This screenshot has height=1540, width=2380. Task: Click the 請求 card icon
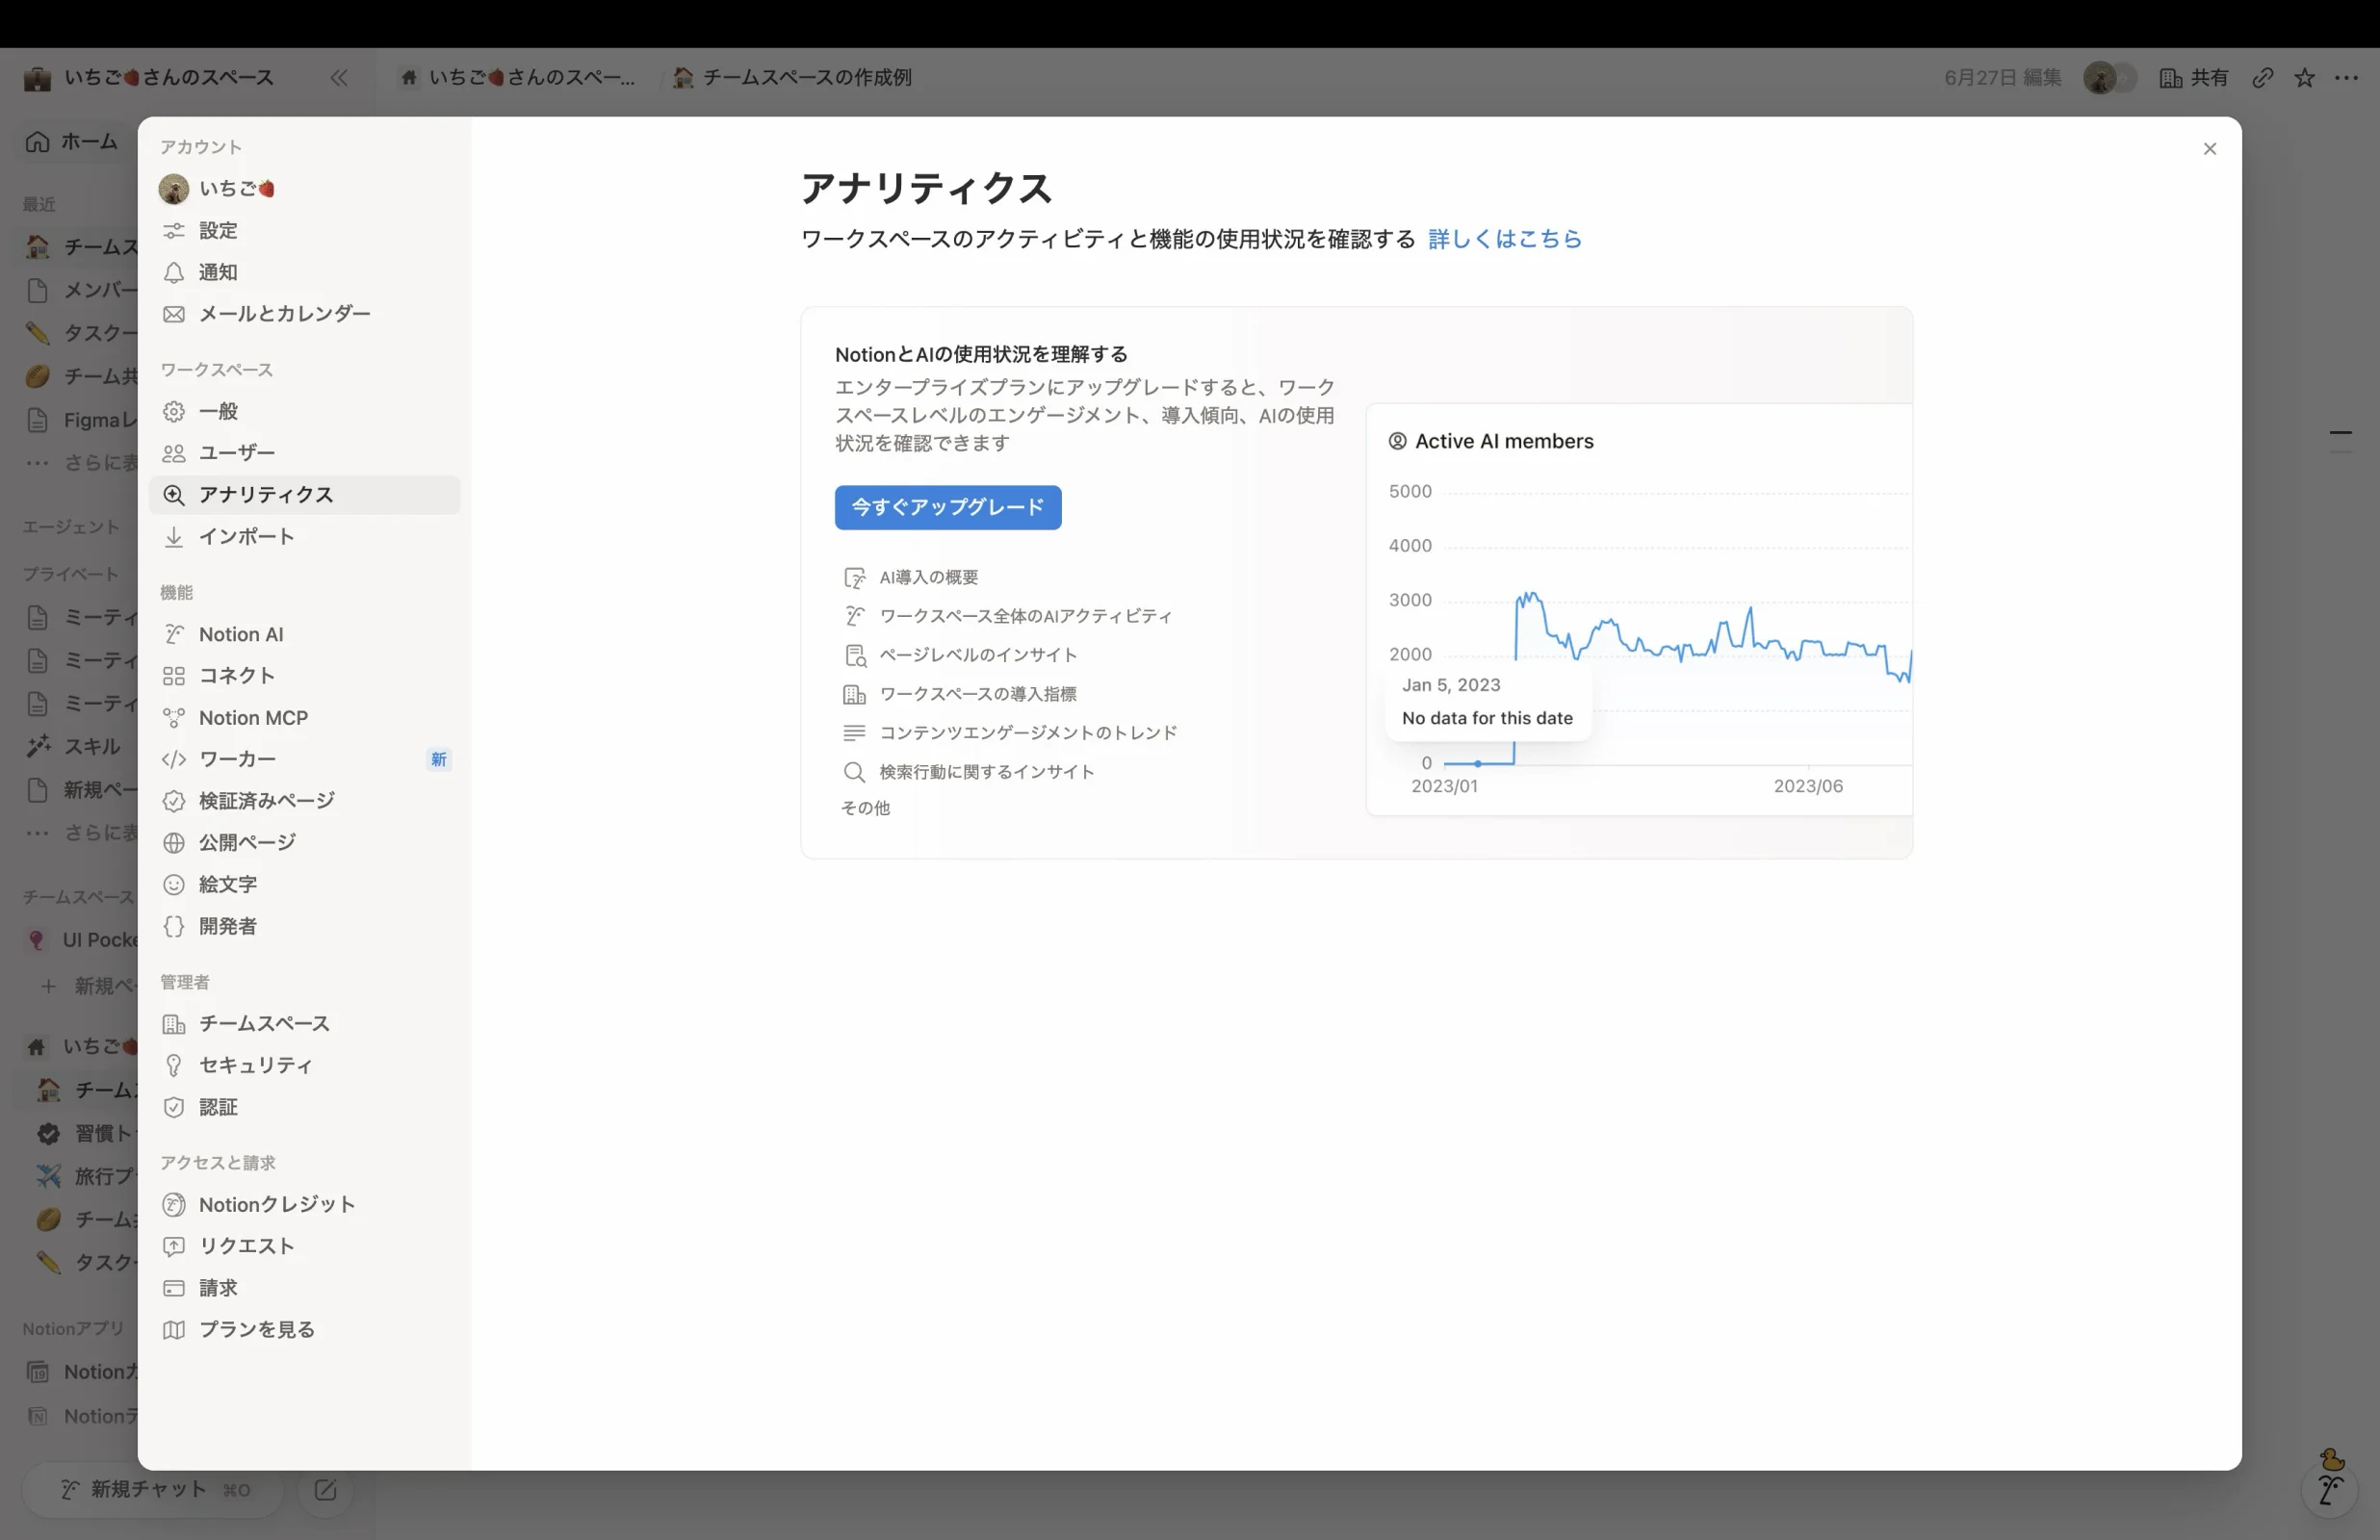174,1288
